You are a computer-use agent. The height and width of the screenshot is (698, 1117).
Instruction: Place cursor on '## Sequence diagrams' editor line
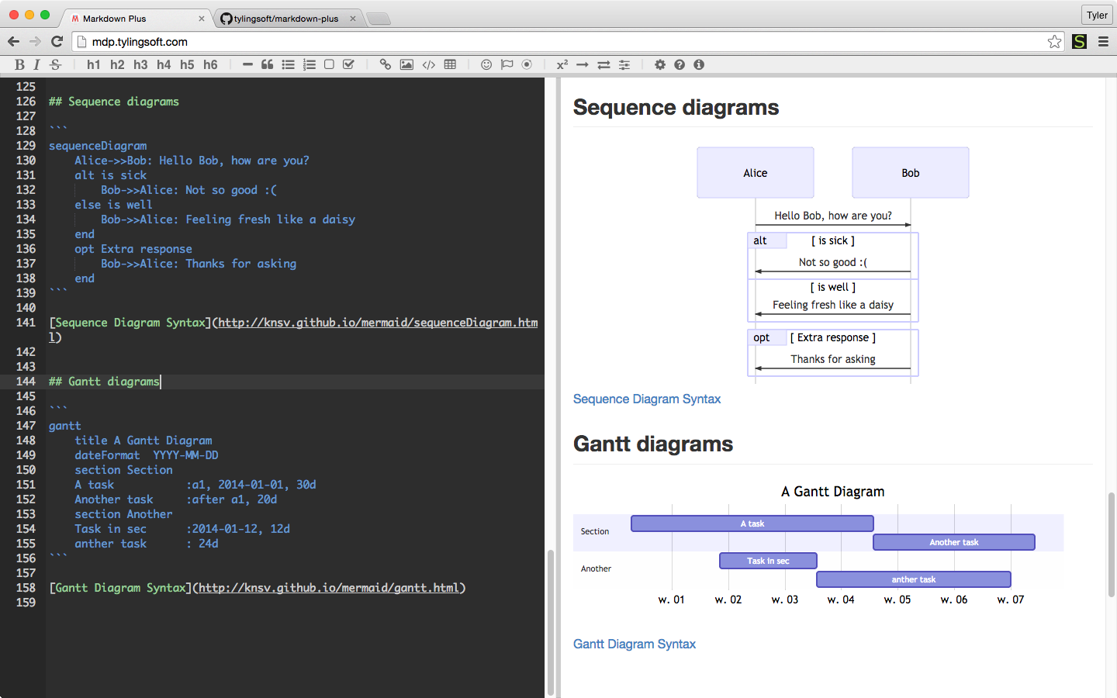point(114,102)
